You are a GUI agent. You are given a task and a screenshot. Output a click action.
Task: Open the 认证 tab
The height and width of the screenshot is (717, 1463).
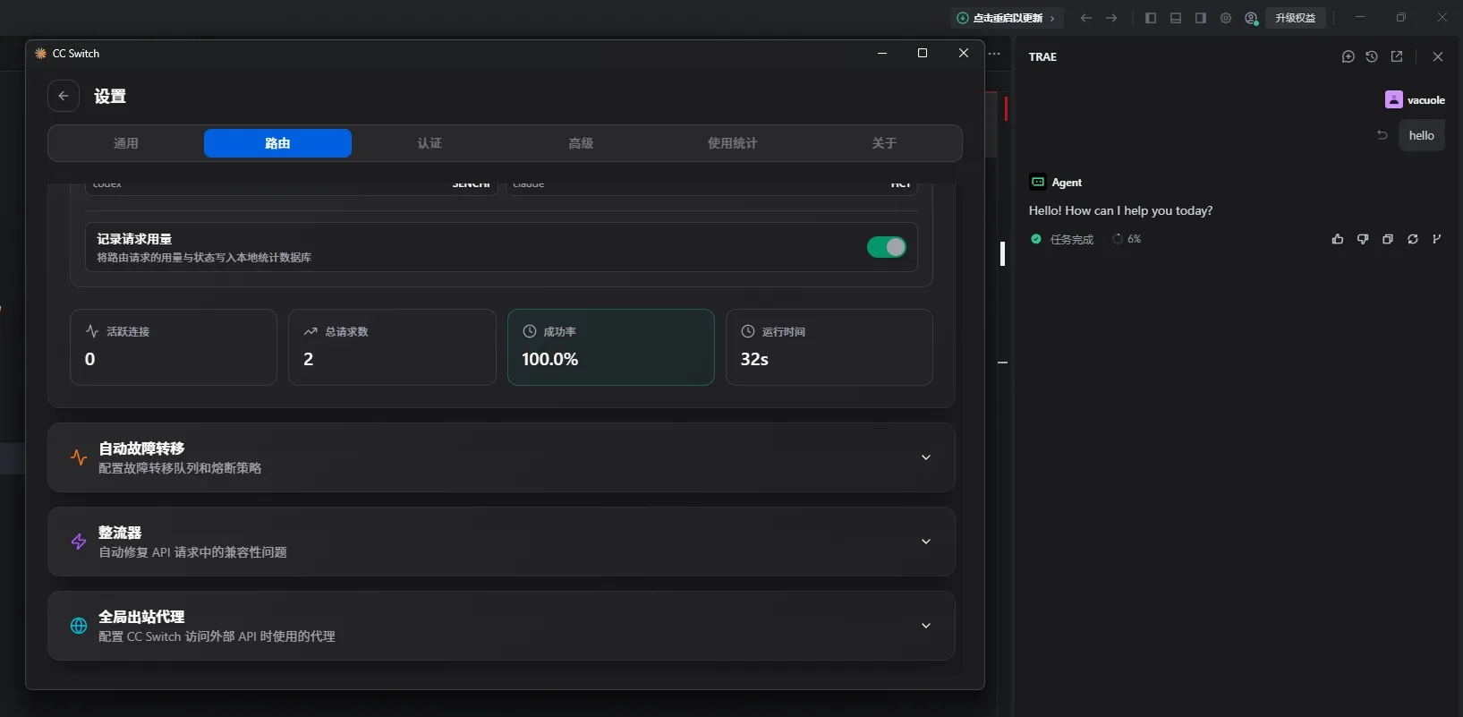coord(430,143)
